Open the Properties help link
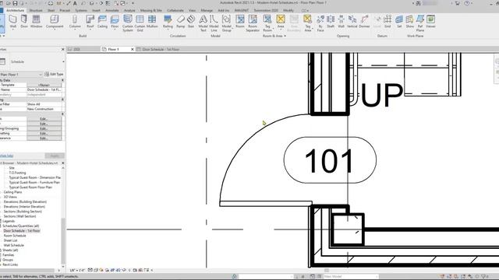The height and width of the screenshot is (280, 499). (x=6, y=156)
